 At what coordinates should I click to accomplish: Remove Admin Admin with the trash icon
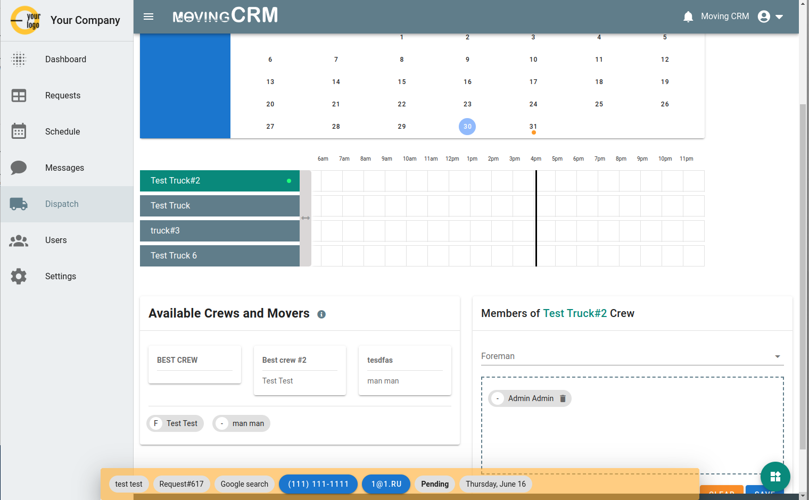(563, 398)
